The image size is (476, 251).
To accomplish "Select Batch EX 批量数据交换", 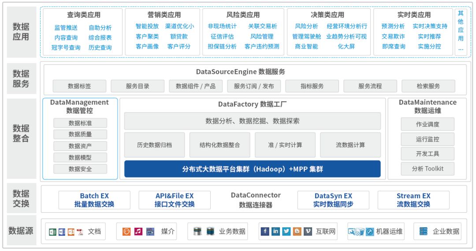I will pyautogui.click(x=94, y=200).
